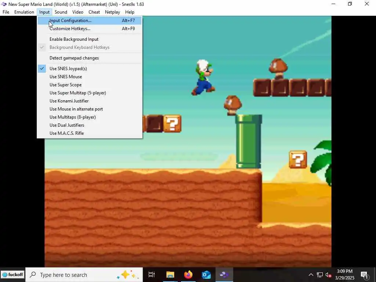Select Use Konami Justifier option

click(x=90, y=101)
